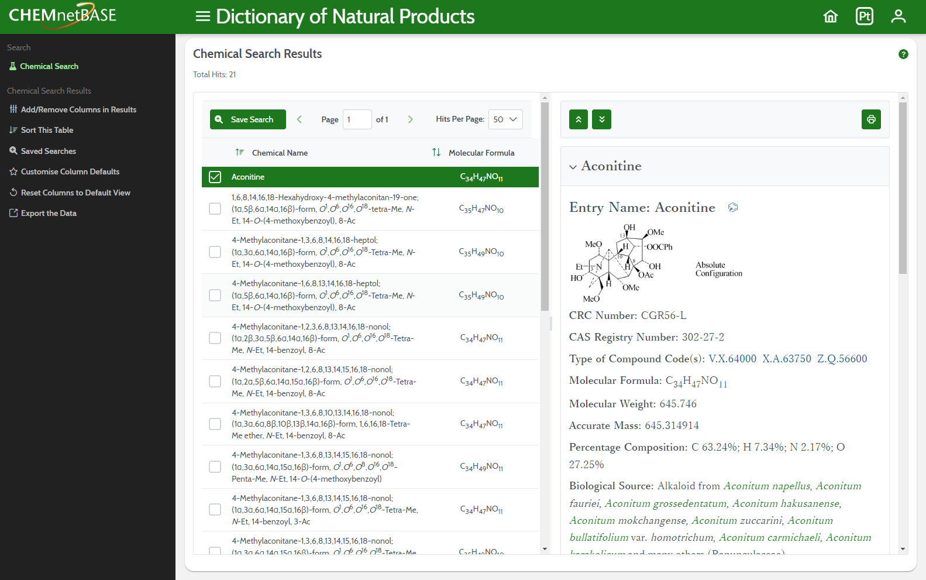
Task: Click Total Hits: 21 text
Action: pyautogui.click(x=215, y=74)
